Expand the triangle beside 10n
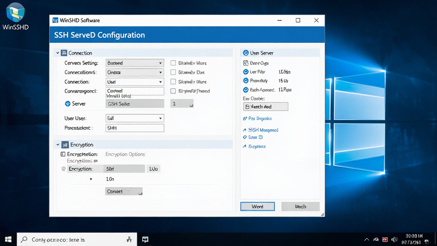 click(x=91, y=179)
